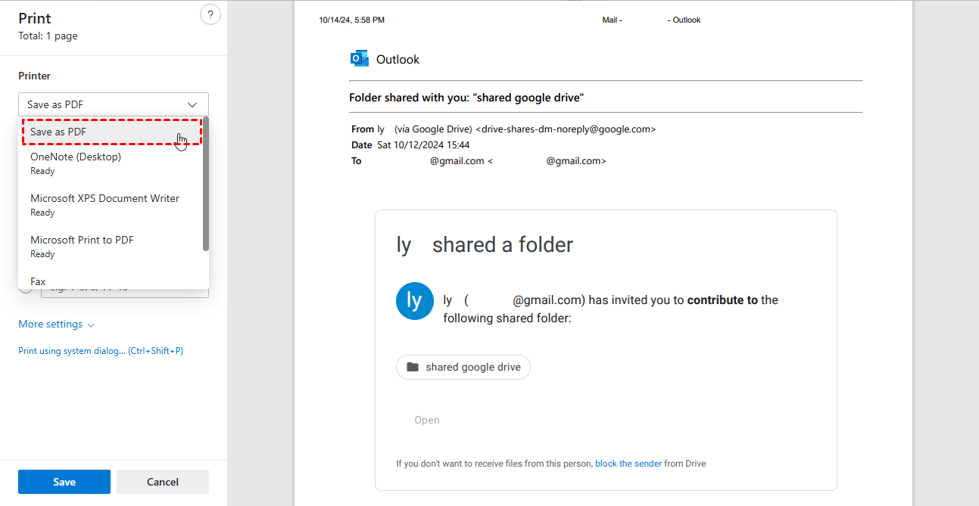Click the help question mark icon
The width and height of the screenshot is (979, 506).
[x=210, y=15]
